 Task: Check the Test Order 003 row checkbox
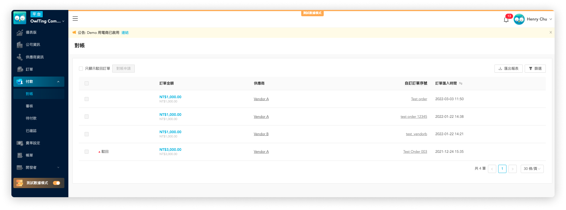click(x=87, y=152)
